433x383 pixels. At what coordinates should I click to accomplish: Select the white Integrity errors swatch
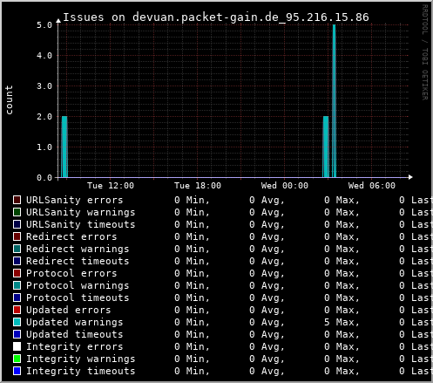point(17,346)
